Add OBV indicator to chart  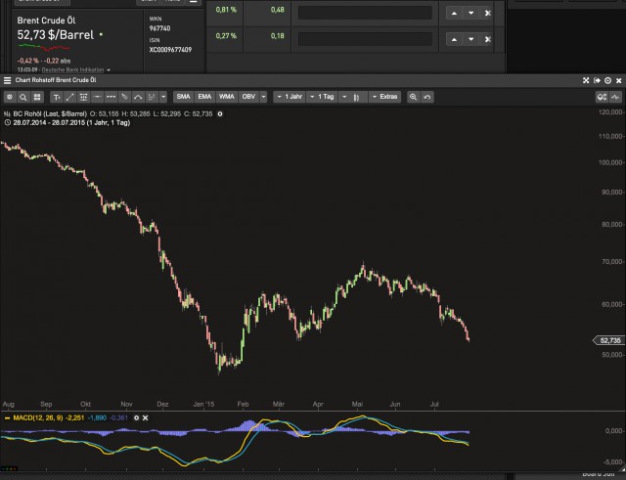(x=248, y=97)
